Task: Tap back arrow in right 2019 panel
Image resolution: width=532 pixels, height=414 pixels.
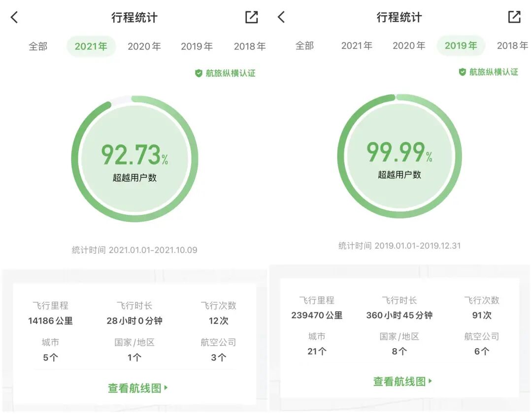Action: pos(281,17)
